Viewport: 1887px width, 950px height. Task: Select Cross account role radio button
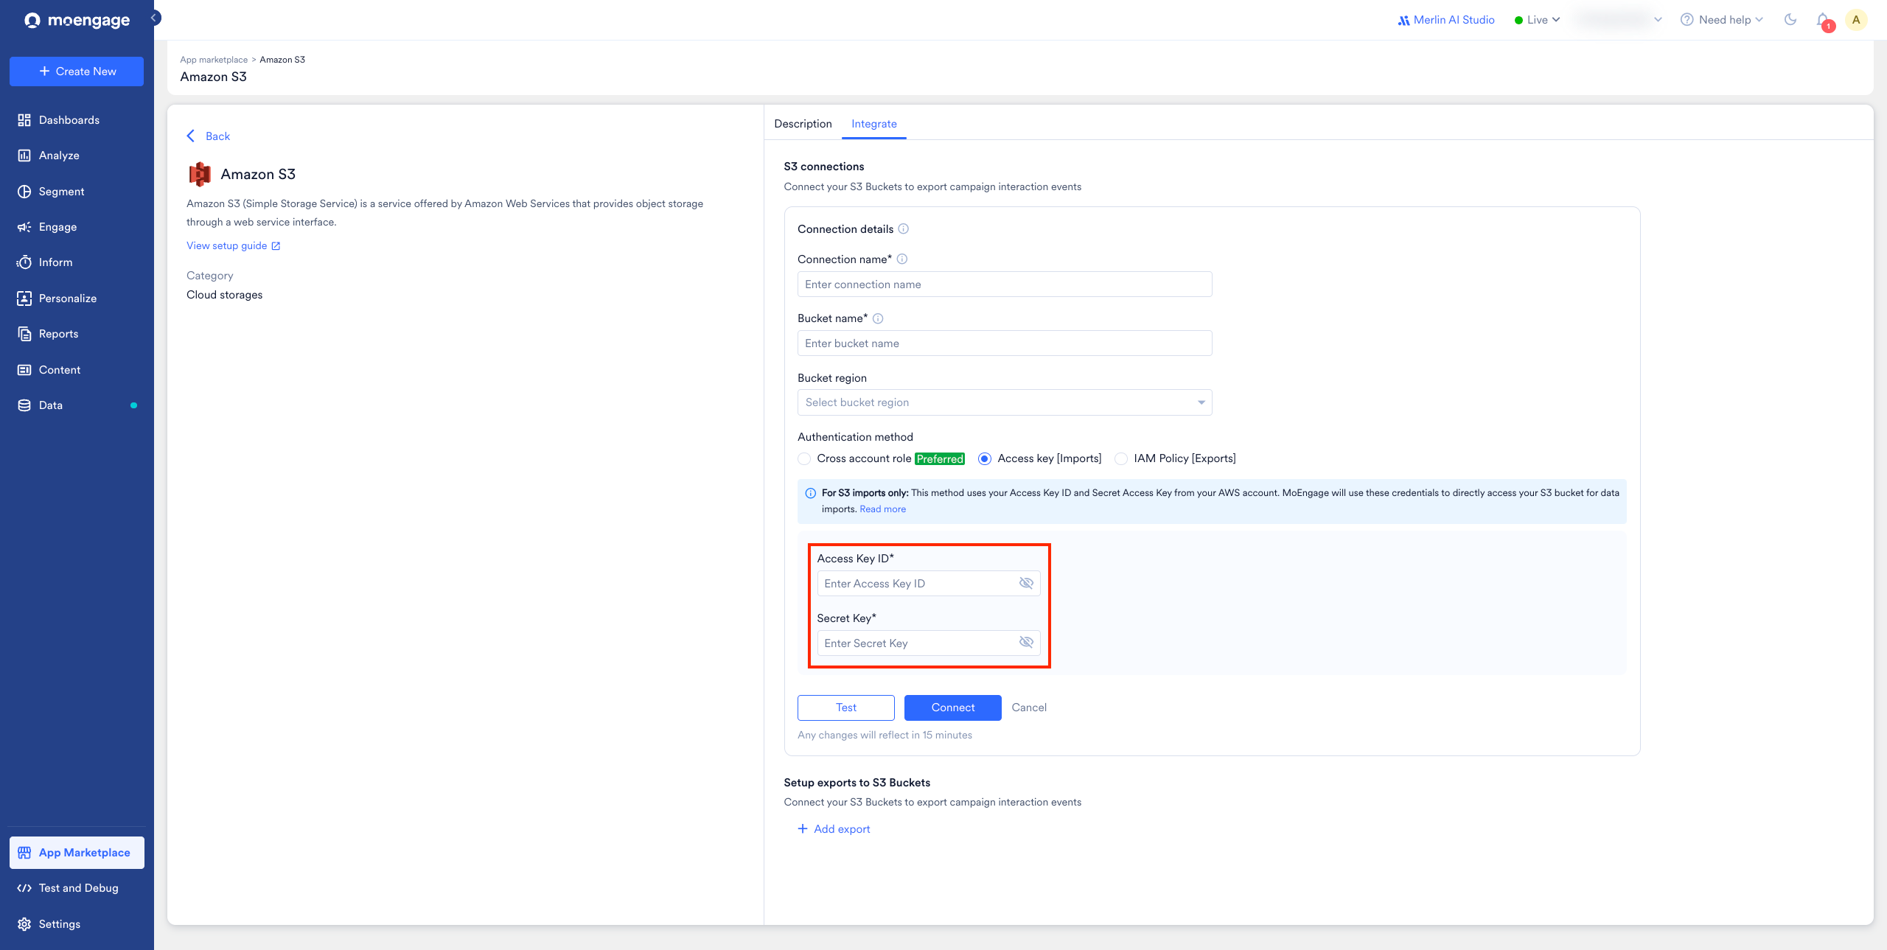tap(804, 458)
